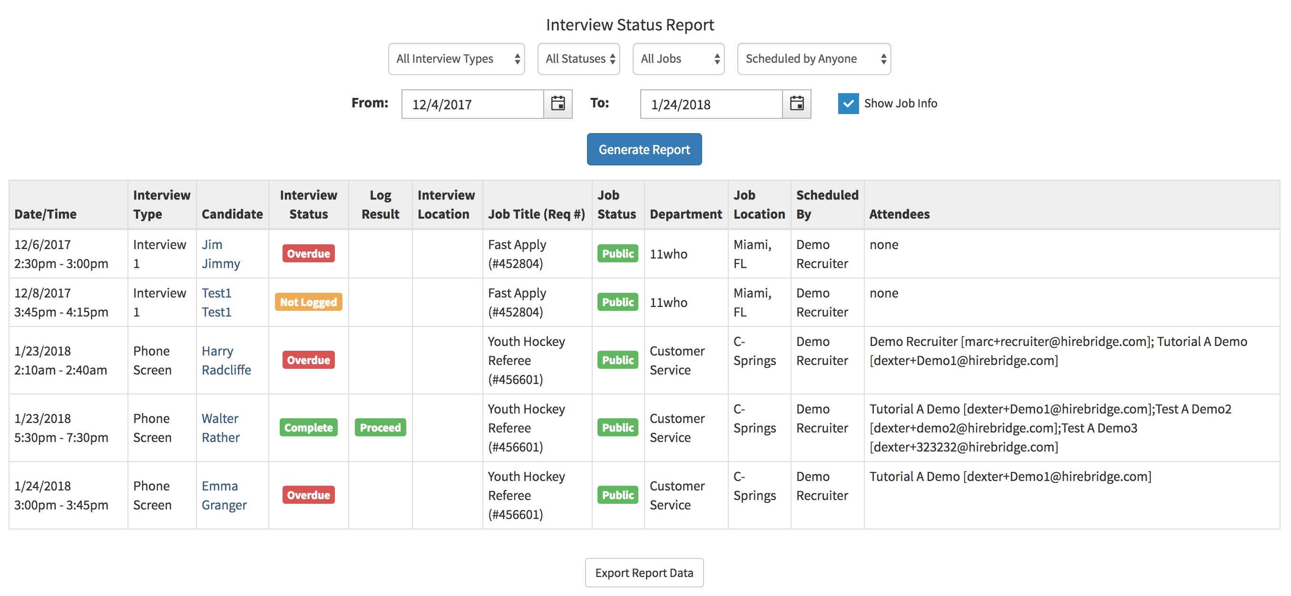Screen dimensions: 1291x596
Task: Click the Complete badge for Walter Rather
Action: [308, 427]
